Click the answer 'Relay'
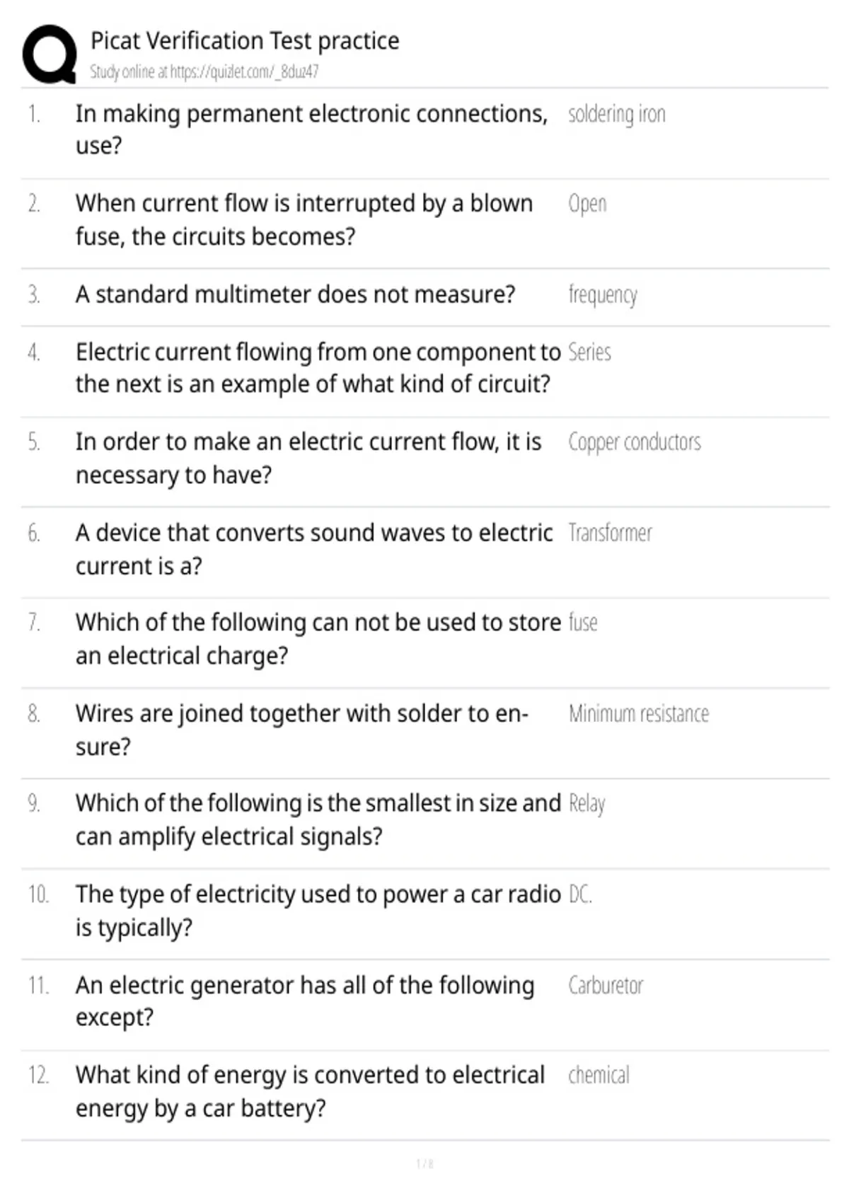The height and width of the screenshot is (1203, 849). [587, 804]
